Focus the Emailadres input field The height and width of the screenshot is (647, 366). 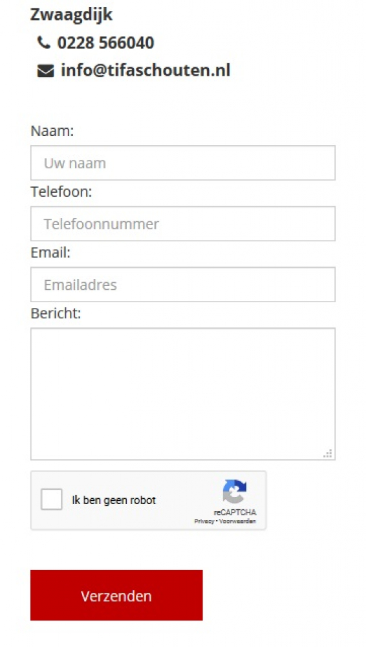click(x=183, y=284)
